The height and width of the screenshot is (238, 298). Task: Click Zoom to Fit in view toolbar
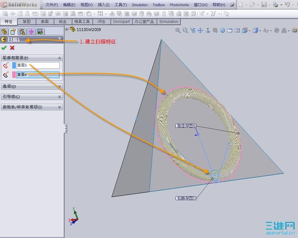coord(178,30)
